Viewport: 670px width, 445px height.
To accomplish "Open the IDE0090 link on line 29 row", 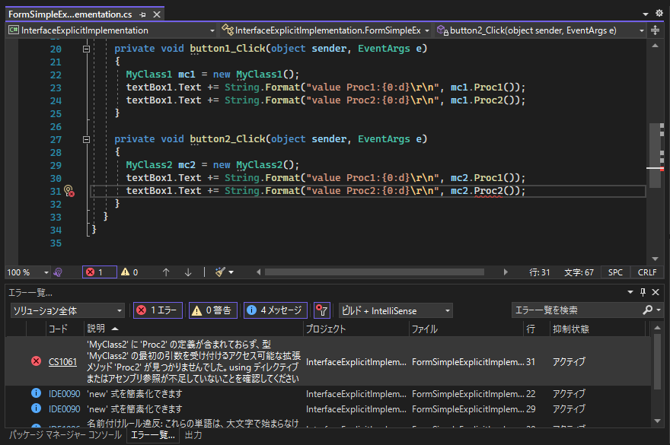I will [x=65, y=409].
